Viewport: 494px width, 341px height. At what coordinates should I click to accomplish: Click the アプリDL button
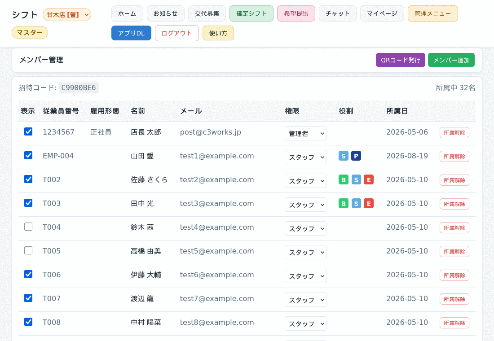coord(132,33)
